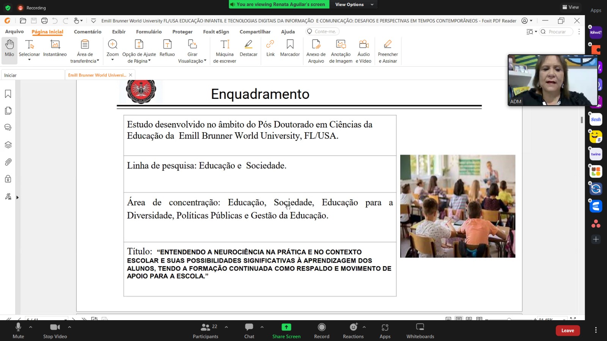Select the Destacar highlight tool

[x=248, y=48]
